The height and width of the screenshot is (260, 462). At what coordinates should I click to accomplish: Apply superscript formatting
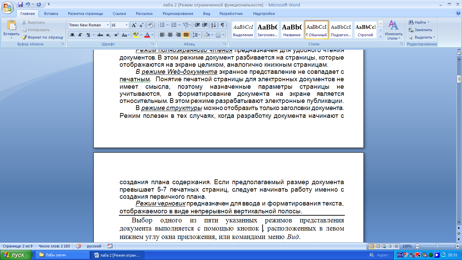tap(116, 35)
